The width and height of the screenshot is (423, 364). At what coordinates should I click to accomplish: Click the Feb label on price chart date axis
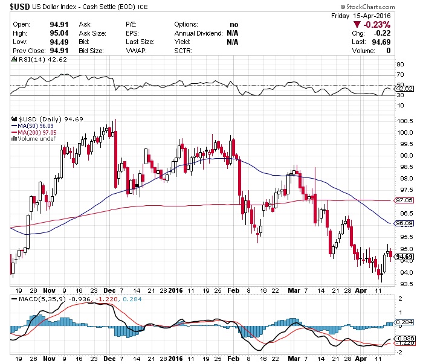(x=233, y=290)
